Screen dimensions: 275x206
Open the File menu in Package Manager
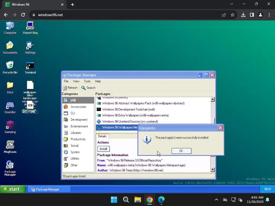tap(66, 81)
